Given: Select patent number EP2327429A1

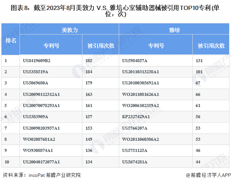Looking at the screenshot, I should coord(136,117).
